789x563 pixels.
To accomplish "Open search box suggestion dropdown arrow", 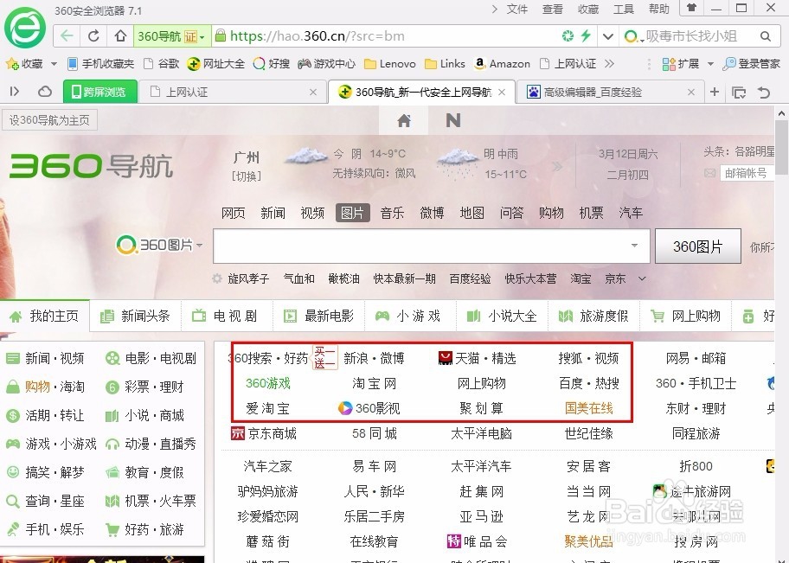I will tap(634, 246).
